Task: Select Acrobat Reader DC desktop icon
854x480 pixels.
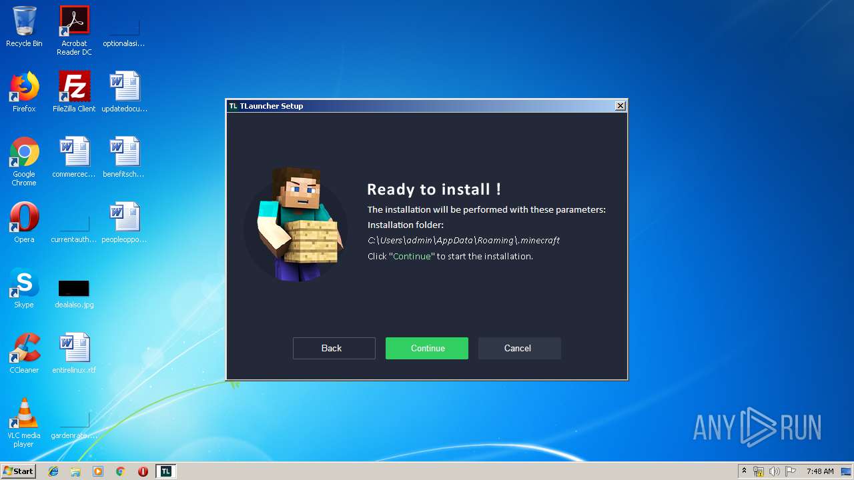Action: point(74,31)
